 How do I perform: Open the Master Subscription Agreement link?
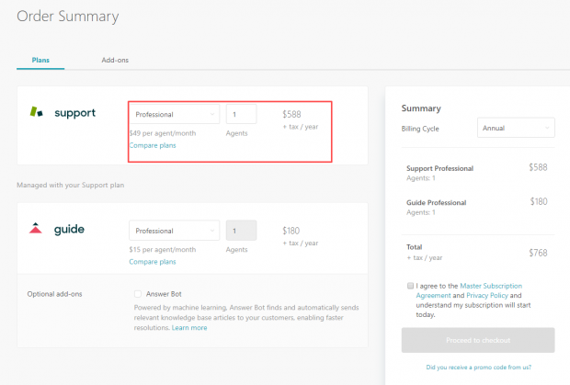point(469,290)
